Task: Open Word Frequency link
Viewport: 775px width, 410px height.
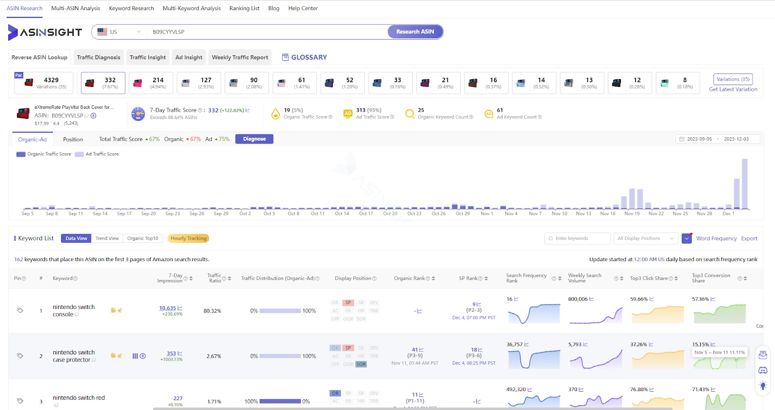Action: pyautogui.click(x=716, y=238)
